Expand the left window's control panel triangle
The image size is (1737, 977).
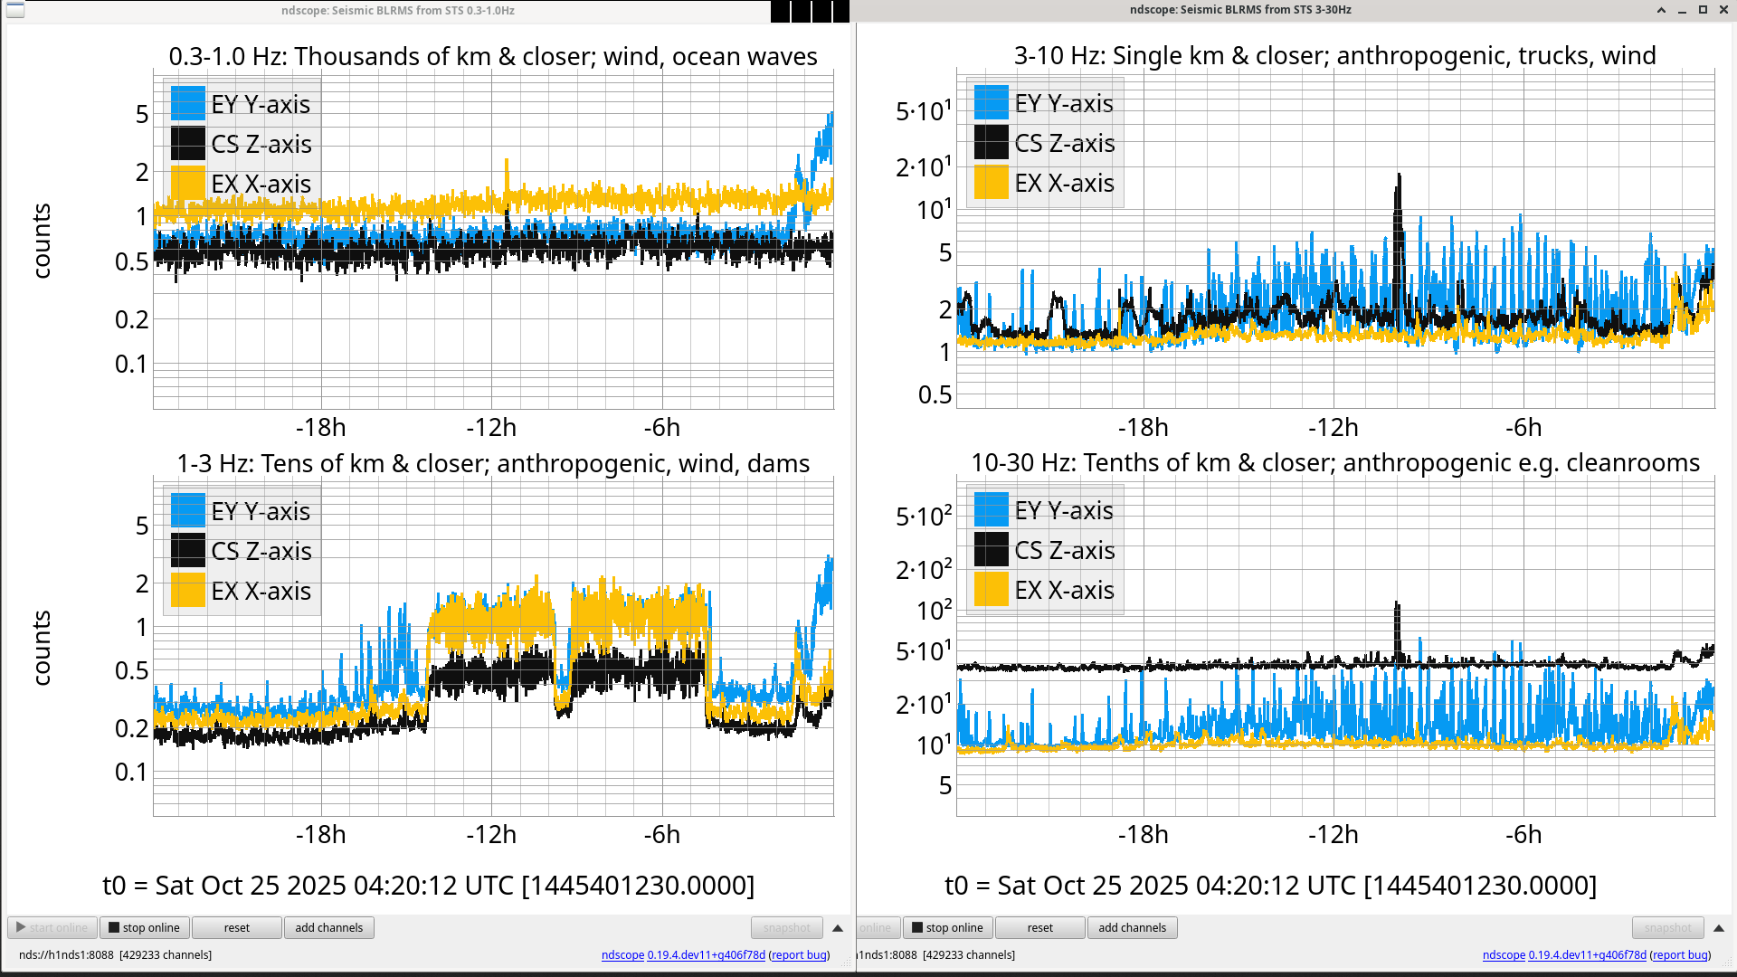838,928
